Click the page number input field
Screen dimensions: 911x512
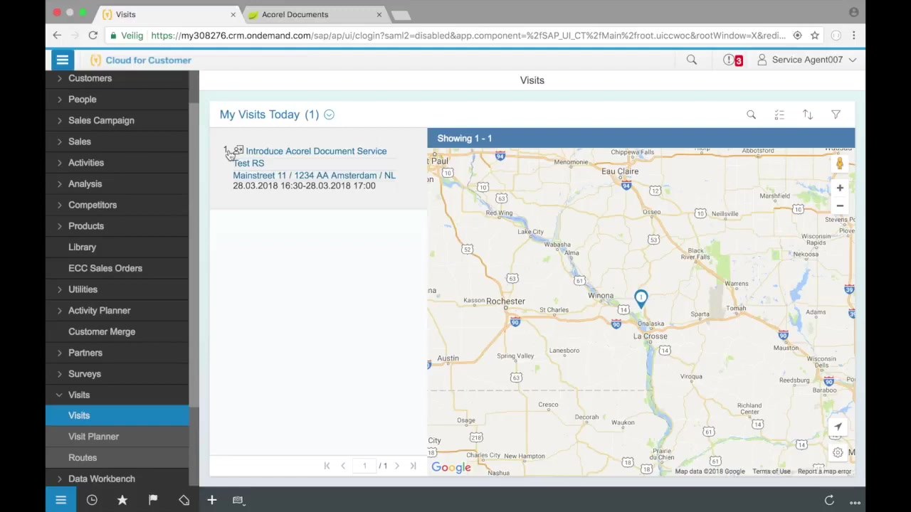tap(364, 466)
